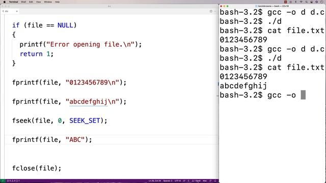Click the return 1; statement

coord(37,54)
